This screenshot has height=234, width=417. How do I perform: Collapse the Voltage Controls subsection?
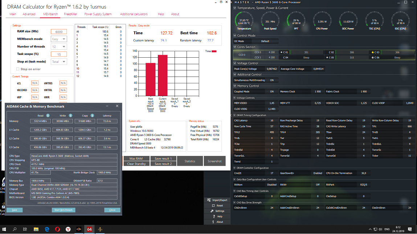point(234,98)
